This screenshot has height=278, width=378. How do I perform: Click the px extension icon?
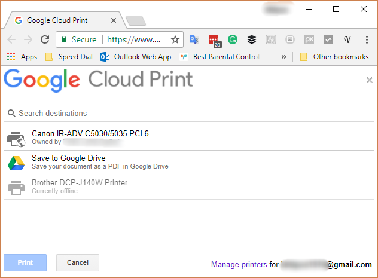(x=309, y=39)
